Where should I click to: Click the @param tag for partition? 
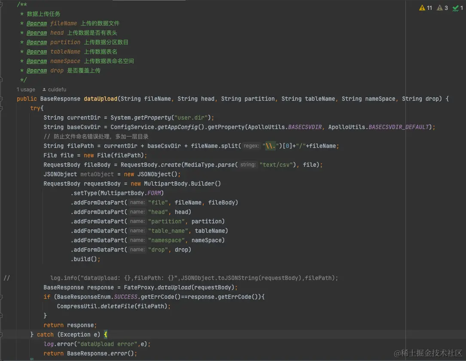pyautogui.click(x=37, y=42)
